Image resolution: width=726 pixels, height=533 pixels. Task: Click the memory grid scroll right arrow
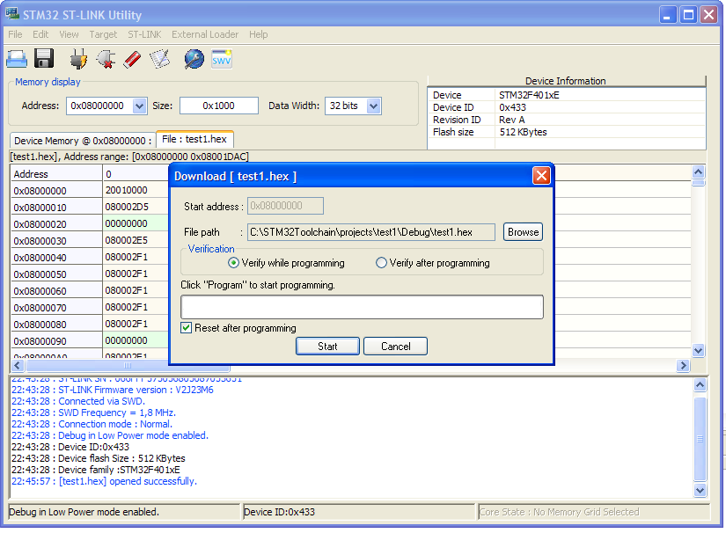(683, 366)
